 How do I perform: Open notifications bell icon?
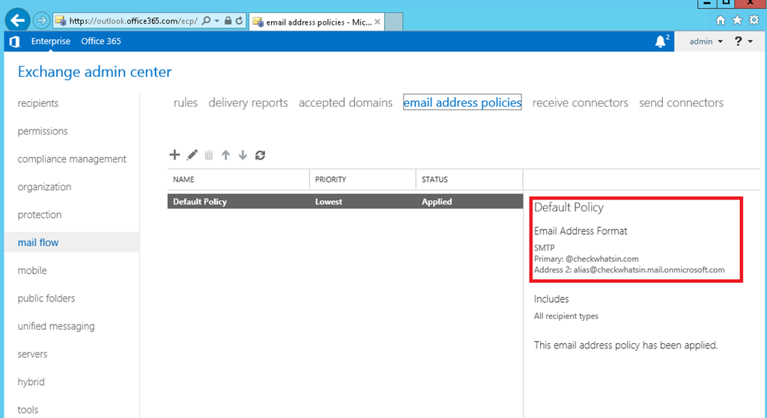[x=661, y=42]
